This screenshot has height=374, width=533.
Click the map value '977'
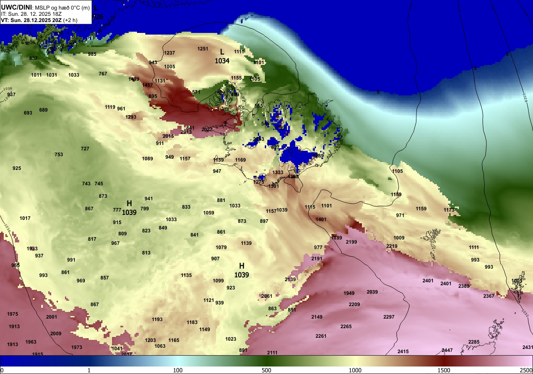click(318, 247)
